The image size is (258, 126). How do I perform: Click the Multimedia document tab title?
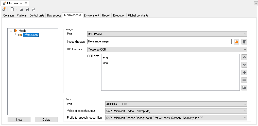point(15,3)
